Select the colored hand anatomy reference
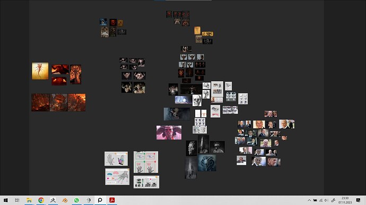The height and width of the screenshot is (205, 366). (116, 159)
